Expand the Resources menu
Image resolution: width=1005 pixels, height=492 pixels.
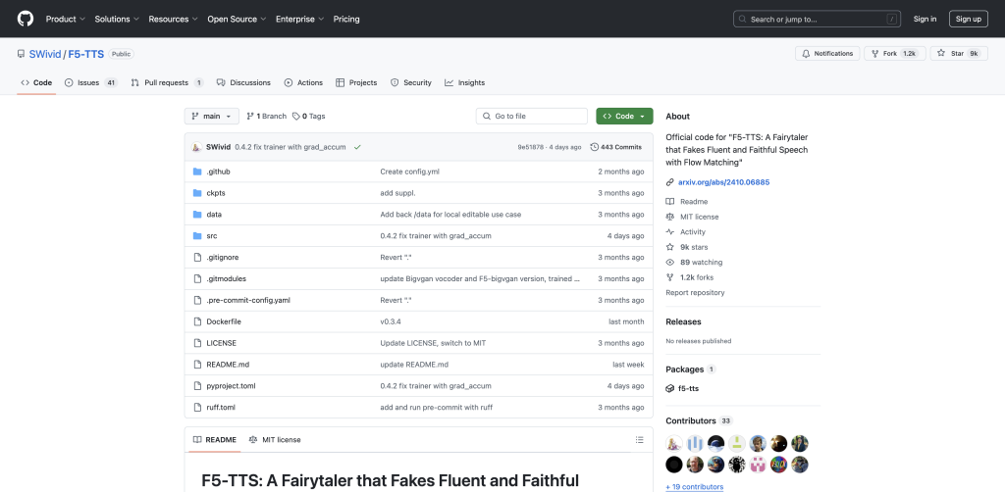(173, 20)
